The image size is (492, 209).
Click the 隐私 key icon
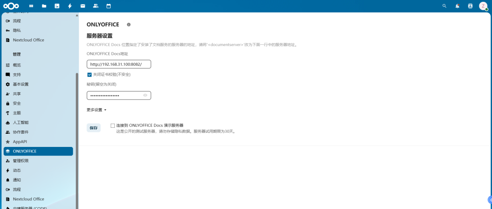8,31
